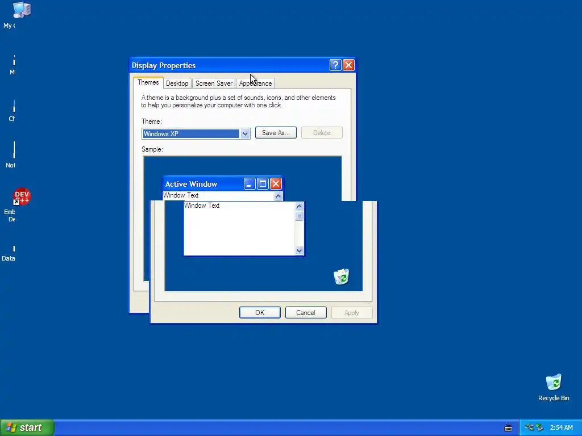Open the Dev-C++ desktop shortcut icon
Viewport: 582px width, 436px height.
tap(22, 196)
